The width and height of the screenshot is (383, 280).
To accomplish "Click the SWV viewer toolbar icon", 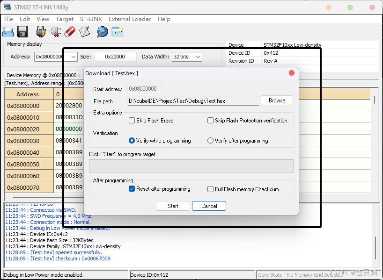I will 117,32.
